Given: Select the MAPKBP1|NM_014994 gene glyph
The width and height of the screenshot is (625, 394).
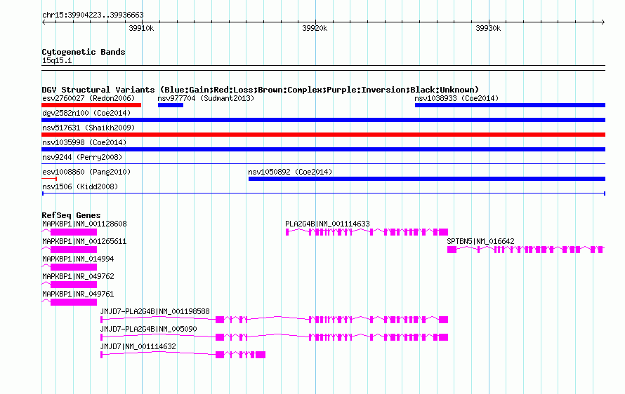Looking at the screenshot, I should pos(70,266).
